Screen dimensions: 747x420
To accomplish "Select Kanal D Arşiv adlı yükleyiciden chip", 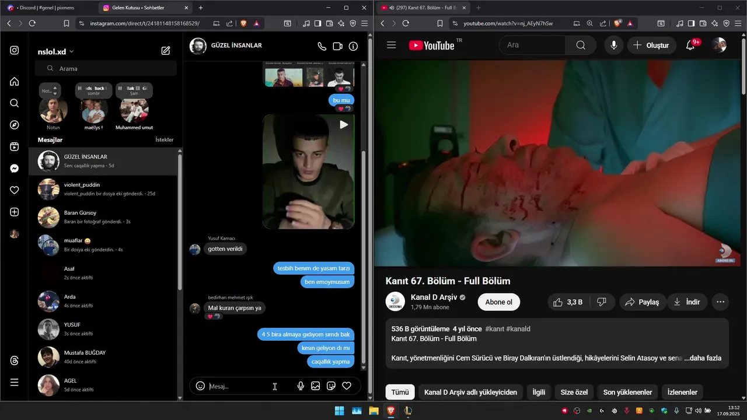I will tap(470, 392).
